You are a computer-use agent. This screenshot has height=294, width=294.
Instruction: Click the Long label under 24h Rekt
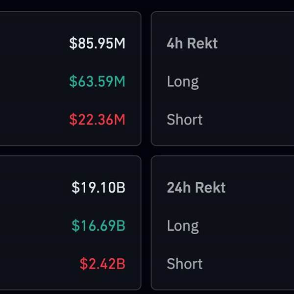click(183, 225)
